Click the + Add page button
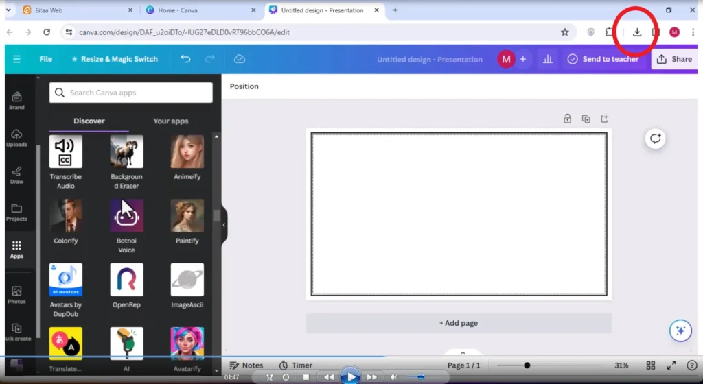703x384 pixels. pos(458,323)
